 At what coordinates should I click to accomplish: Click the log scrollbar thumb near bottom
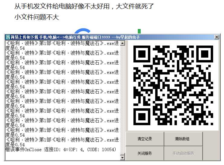click(x=123, y=154)
